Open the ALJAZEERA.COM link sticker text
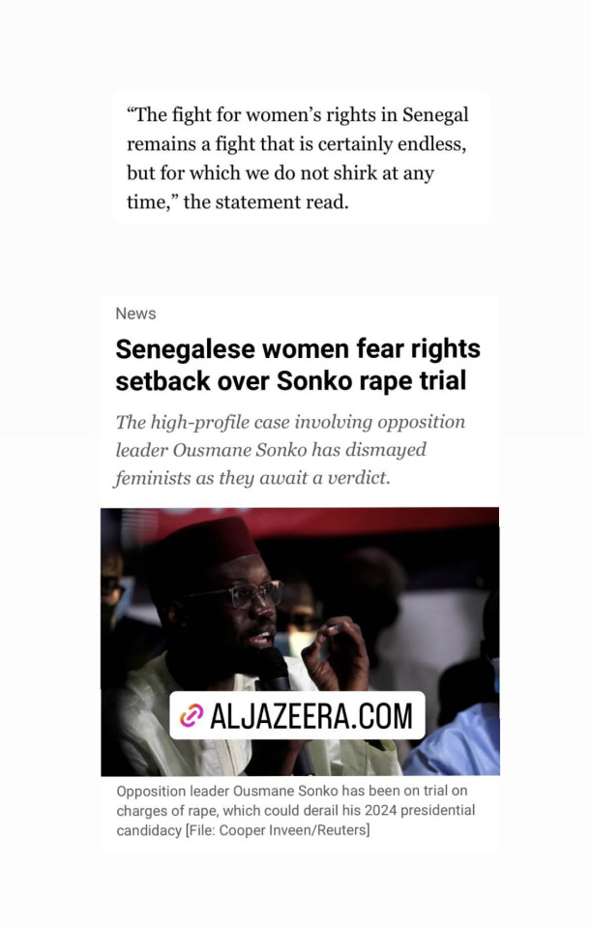This screenshot has height=929, width=591. 310,716
